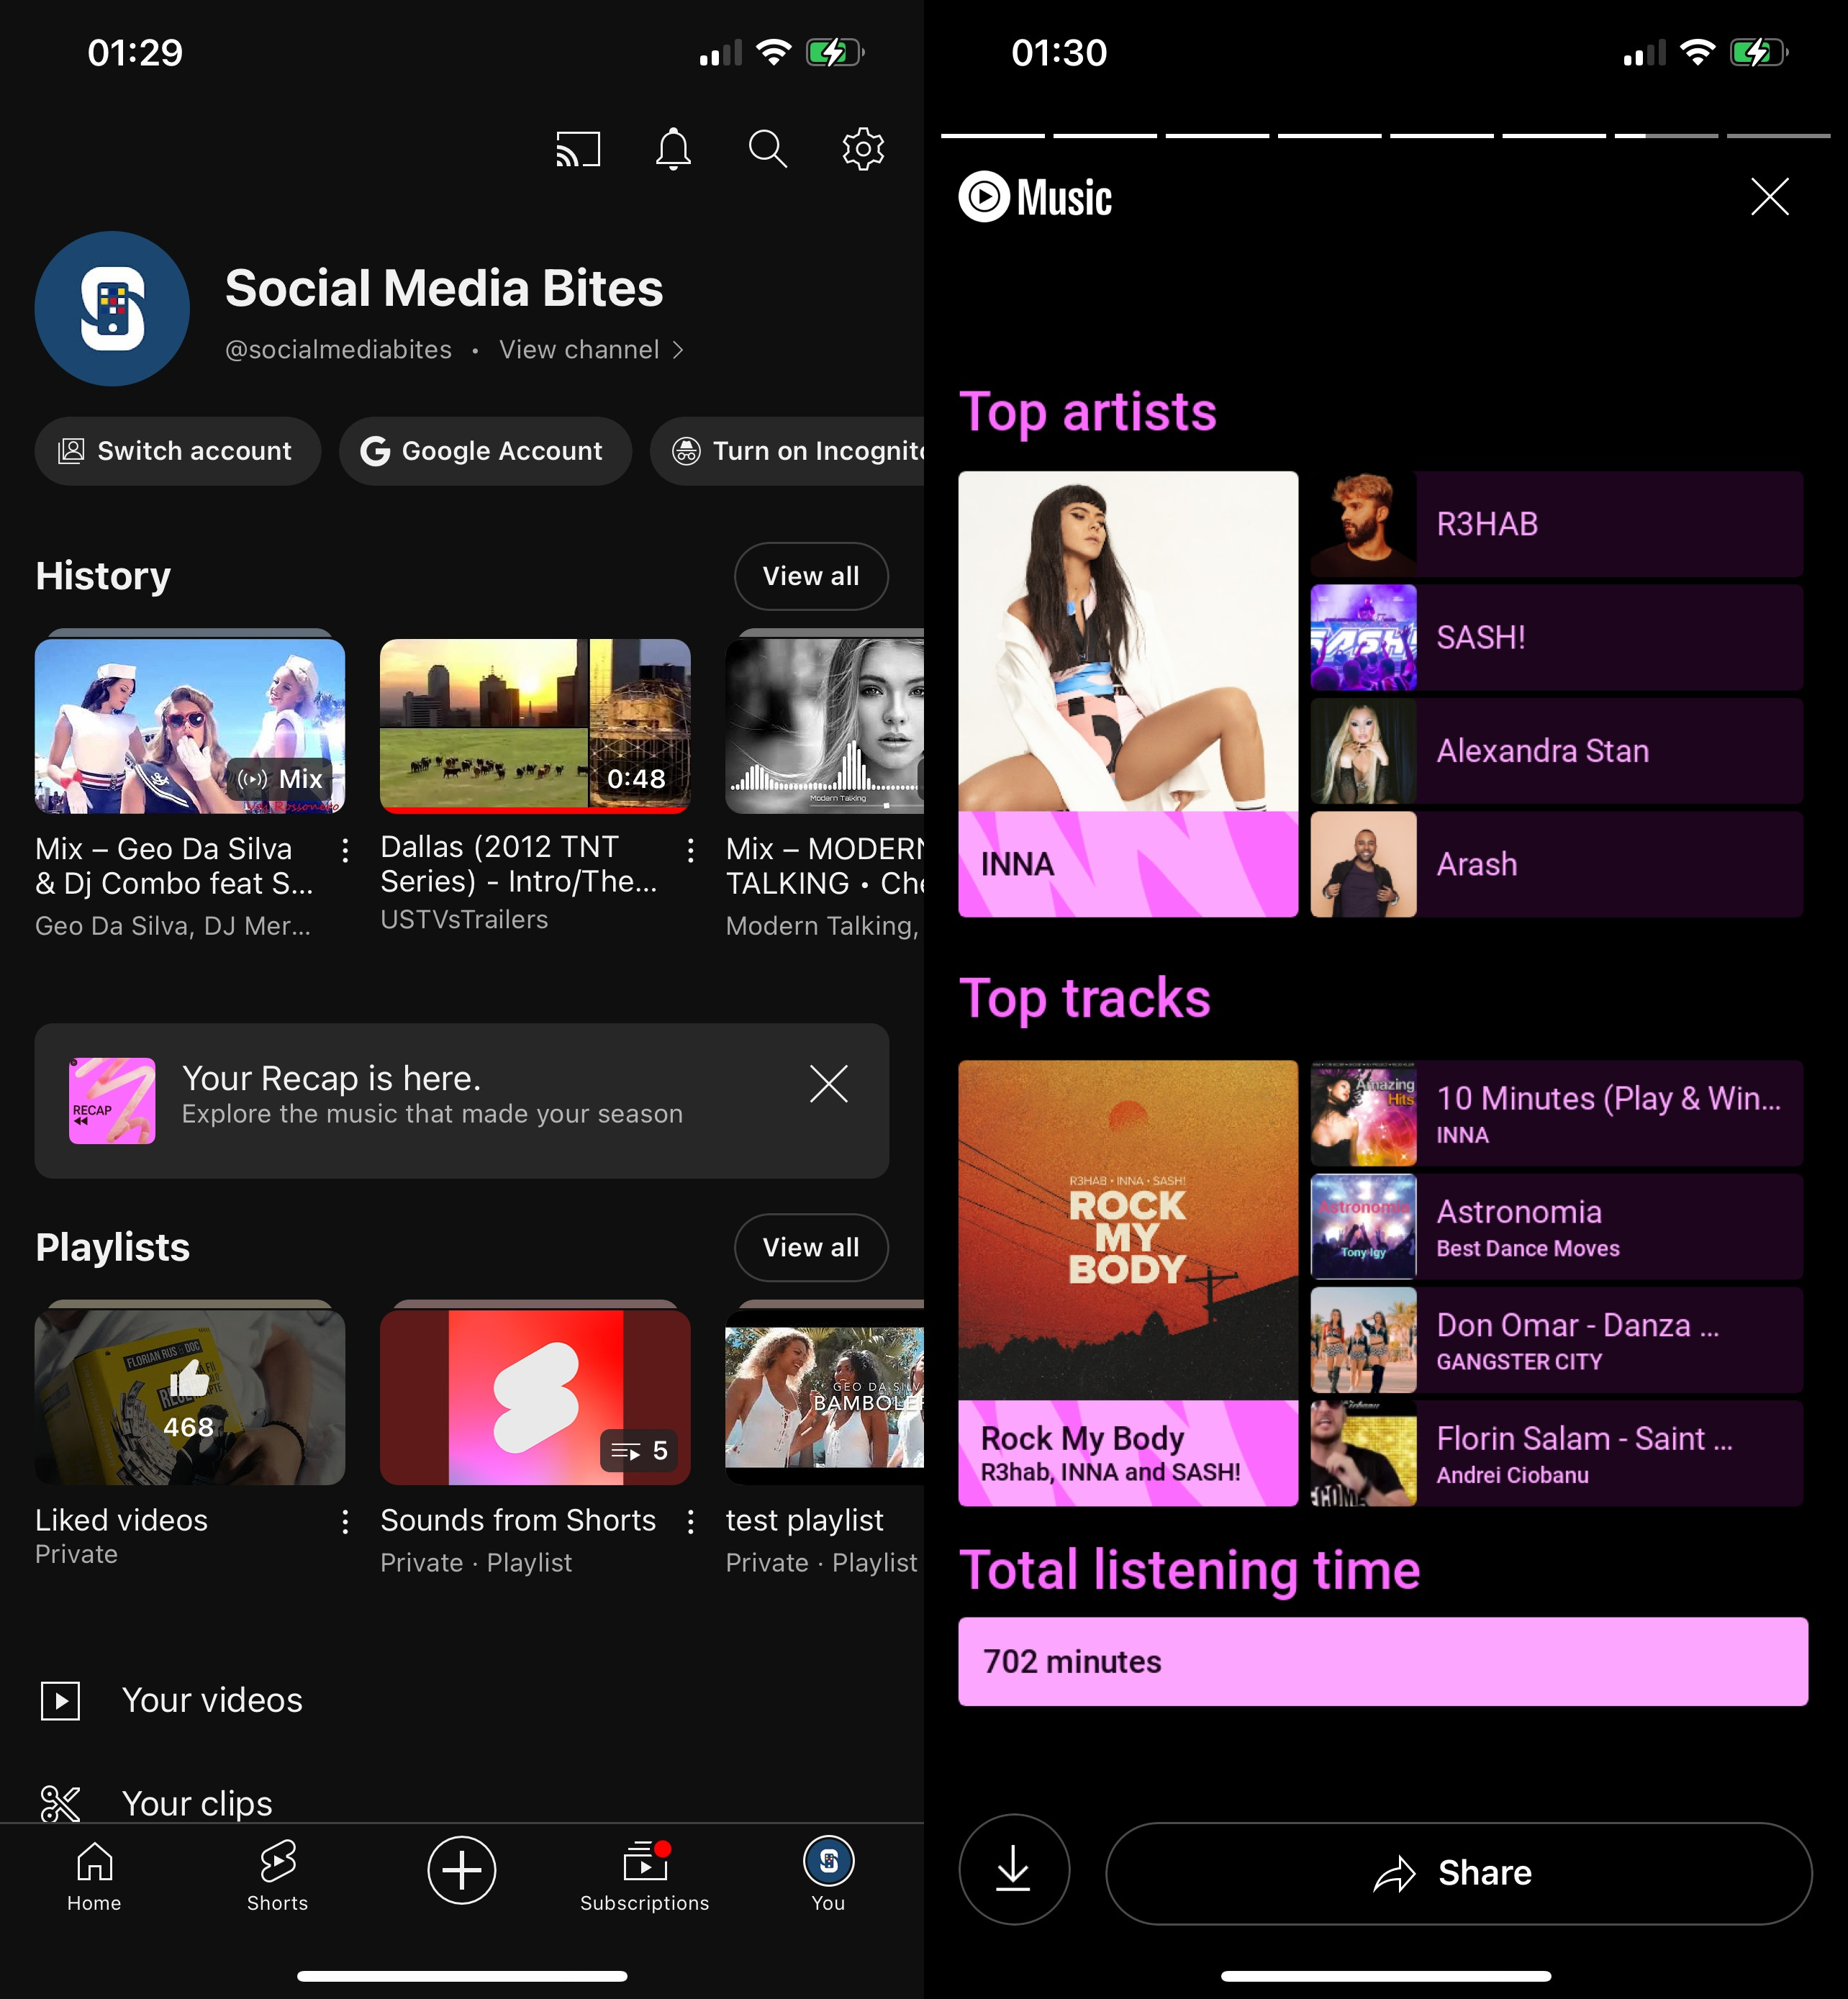Open notifications bell
This screenshot has height=1999, width=1848.
point(673,149)
